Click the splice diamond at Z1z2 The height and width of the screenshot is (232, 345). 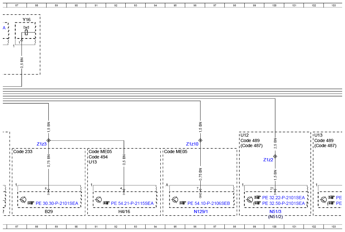point(275,156)
